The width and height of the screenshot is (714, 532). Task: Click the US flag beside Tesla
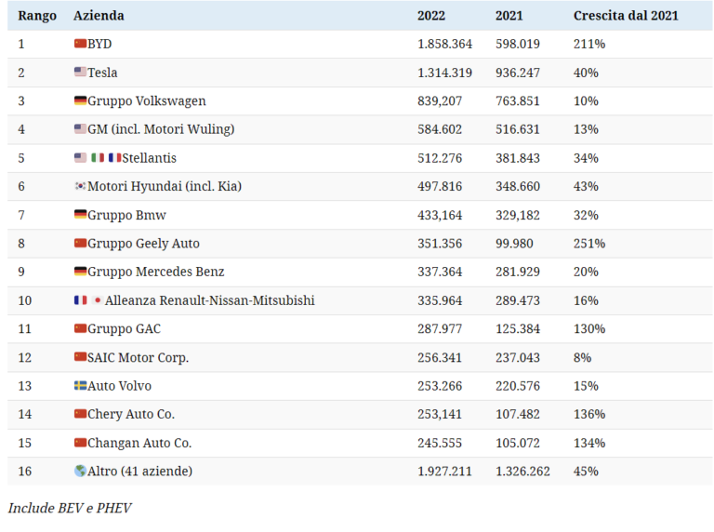[80, 72]
